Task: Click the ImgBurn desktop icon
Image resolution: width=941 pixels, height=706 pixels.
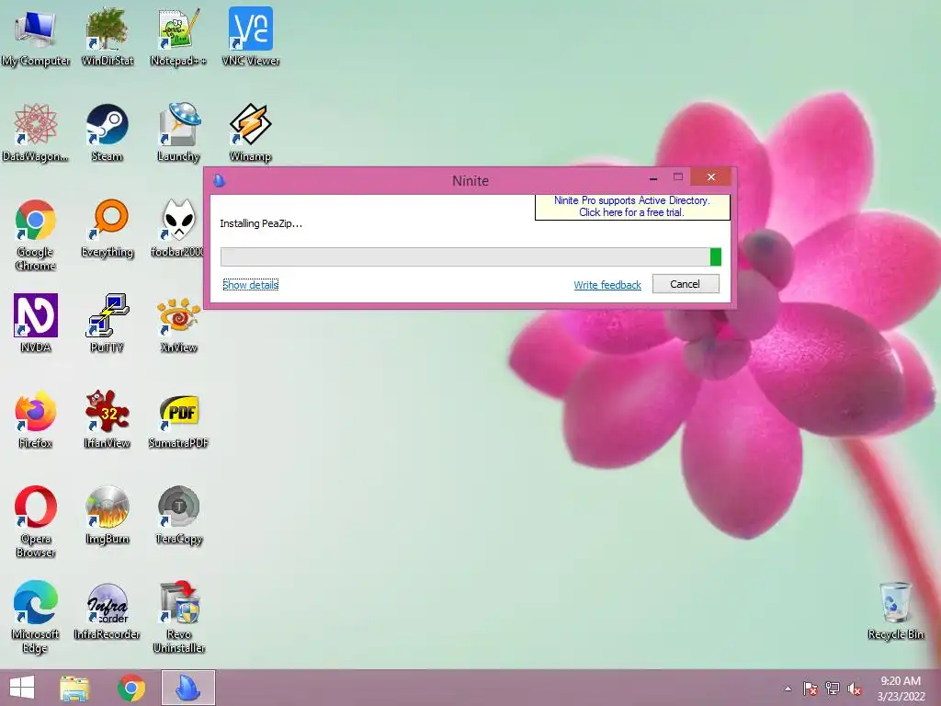Action: coord(107,516)
